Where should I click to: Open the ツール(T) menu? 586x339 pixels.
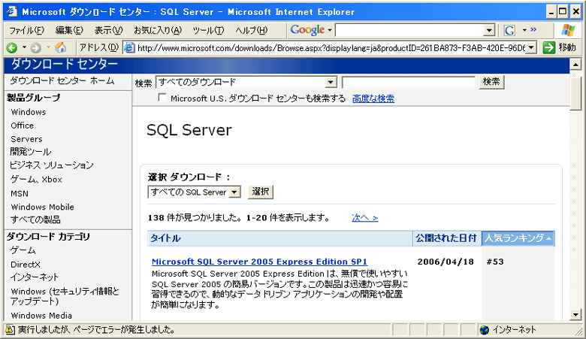208,30
